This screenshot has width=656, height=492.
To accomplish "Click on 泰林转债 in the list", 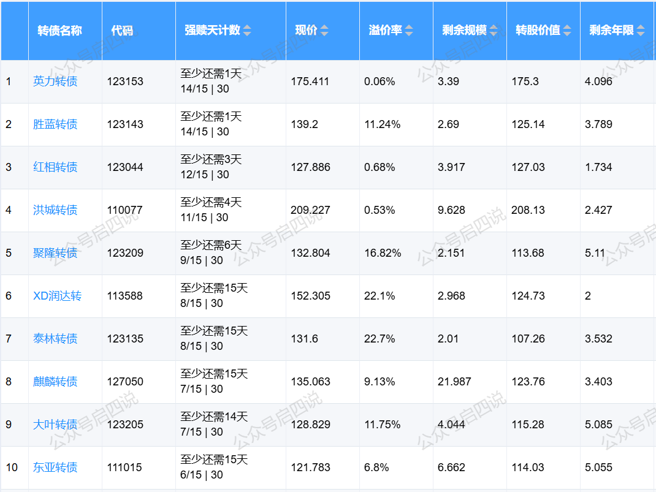I will tap(55, 339).
